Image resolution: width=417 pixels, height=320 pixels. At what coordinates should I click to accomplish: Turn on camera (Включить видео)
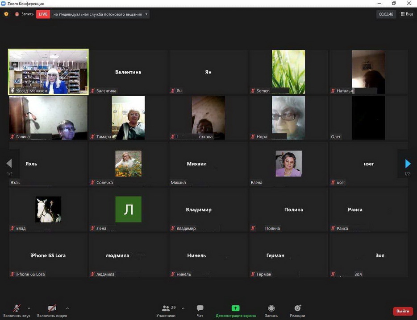[52, 311]
